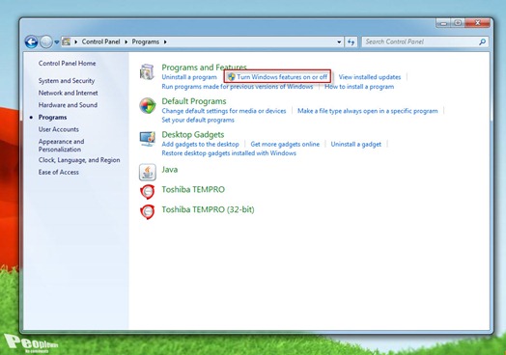This screenshot has width=506, height=355.
Task: Open recent pages dropdown arrow
Action: (x=56, y=41)
